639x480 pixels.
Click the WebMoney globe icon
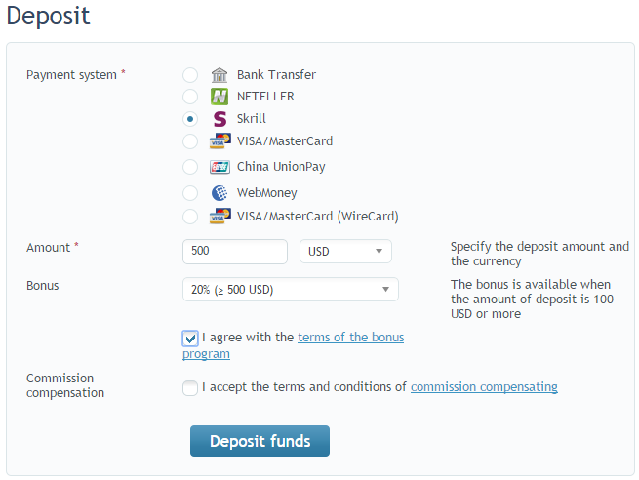[220, 193]
